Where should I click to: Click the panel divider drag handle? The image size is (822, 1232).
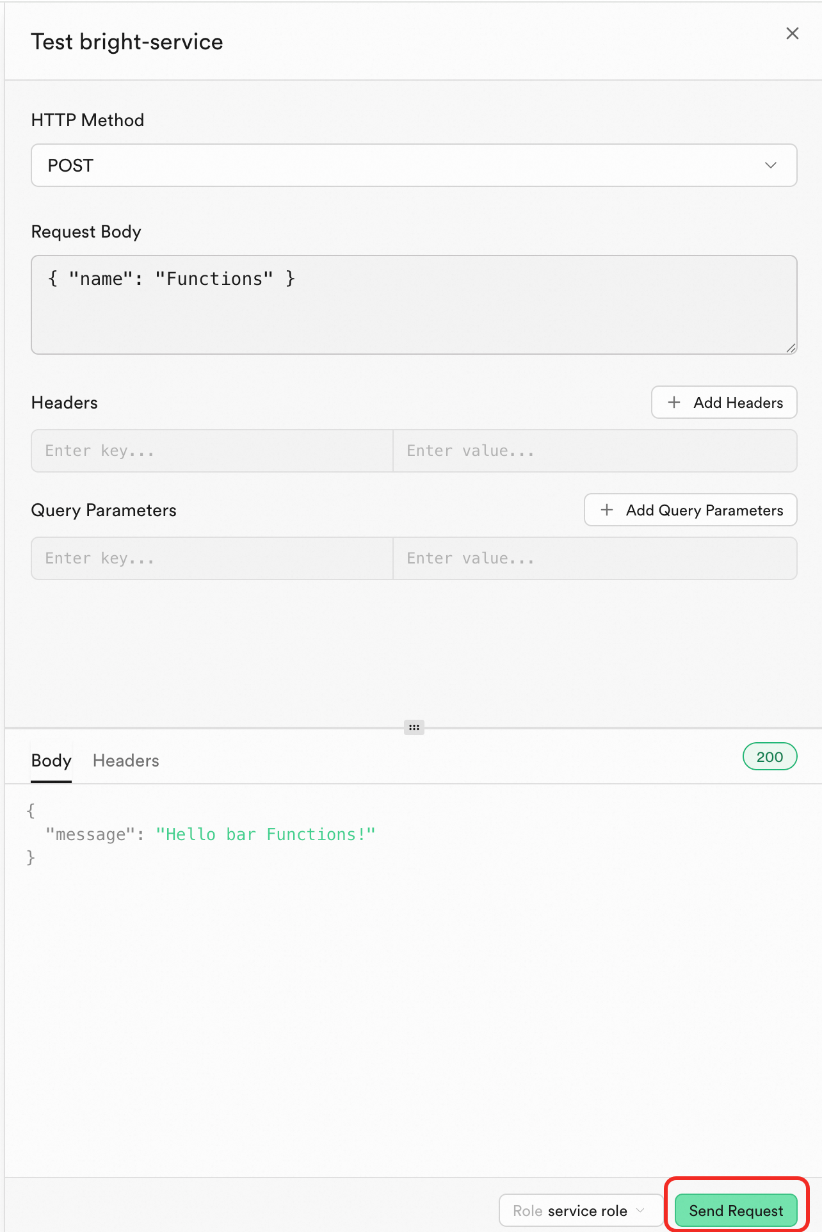coord(414,727)
